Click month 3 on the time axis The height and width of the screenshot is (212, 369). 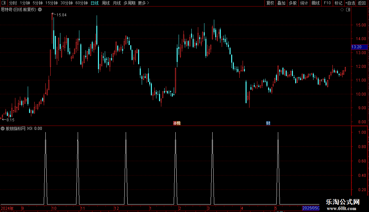(x=209, y=208)
